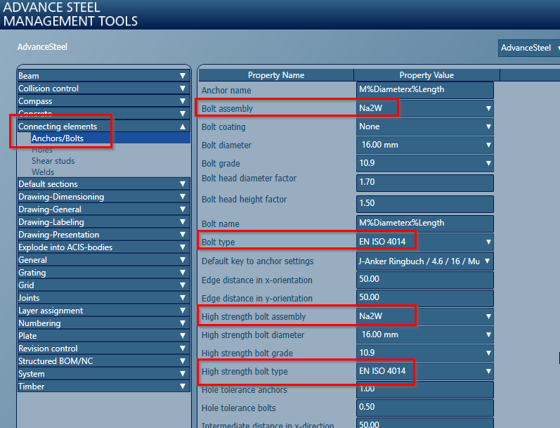Click the Property Name column header

276,75
